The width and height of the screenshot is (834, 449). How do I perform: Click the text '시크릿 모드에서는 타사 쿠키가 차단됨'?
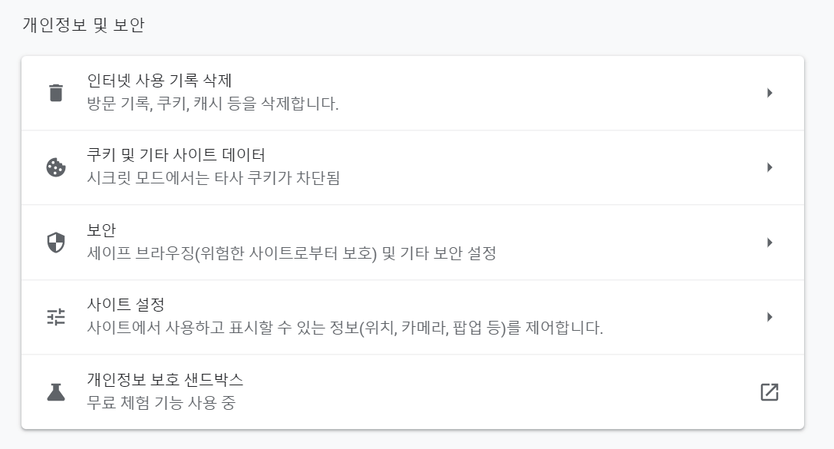[214, 178]
